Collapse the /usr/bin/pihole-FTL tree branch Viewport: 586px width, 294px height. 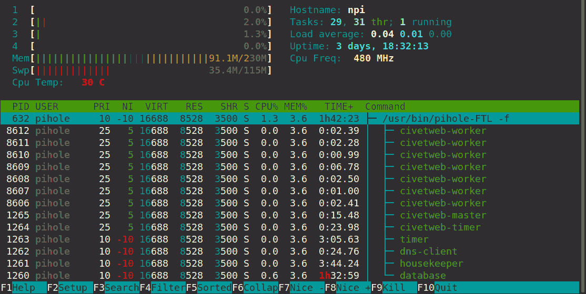point(372,119)
